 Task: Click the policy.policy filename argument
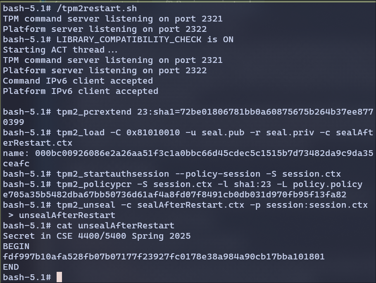click(x=328, y=185)
